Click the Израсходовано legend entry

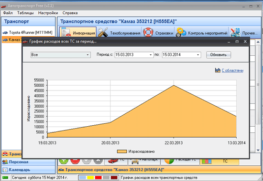(x=136, y=151)
